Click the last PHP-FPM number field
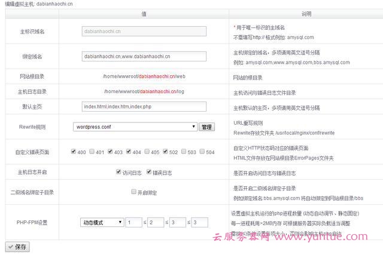This screenshot has height=258, width=383. [x=199, y=222]
